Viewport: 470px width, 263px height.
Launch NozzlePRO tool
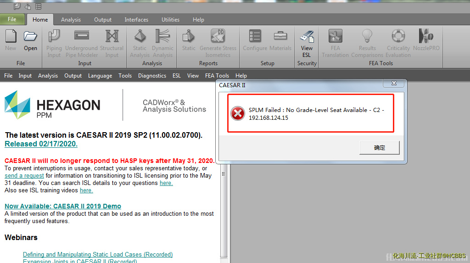click(426, 40)
